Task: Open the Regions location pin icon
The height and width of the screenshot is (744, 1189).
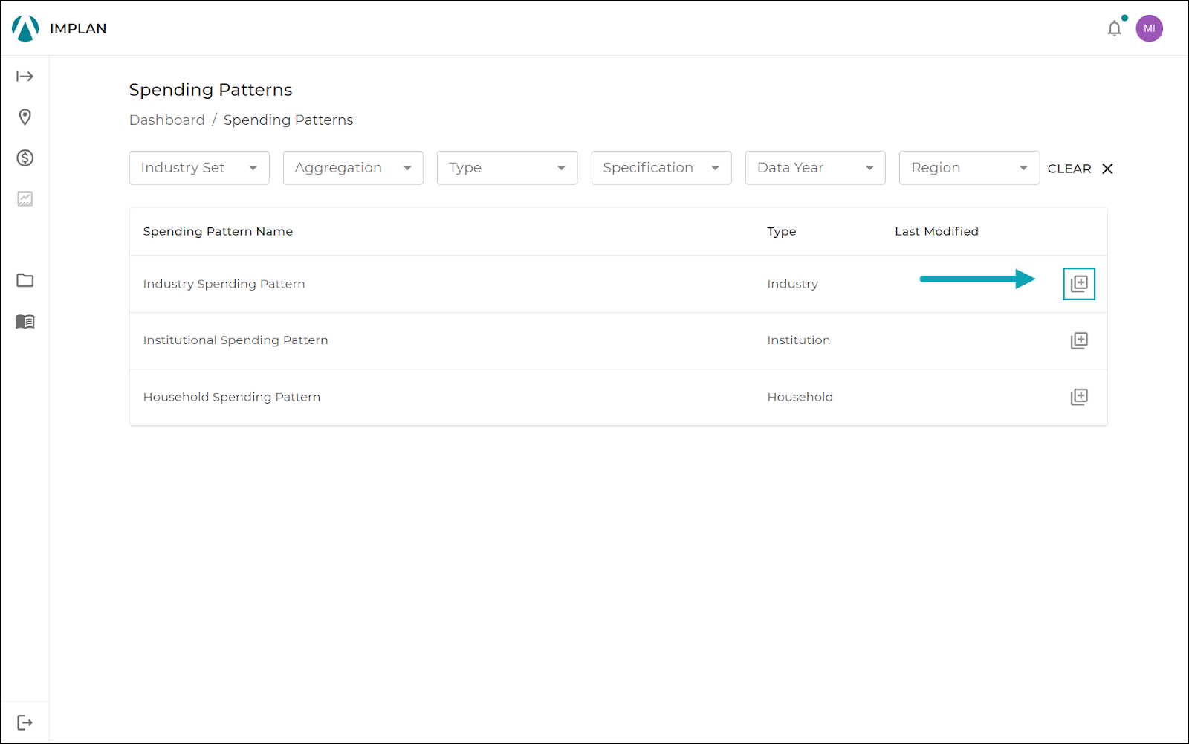Action: coord(25,117)
